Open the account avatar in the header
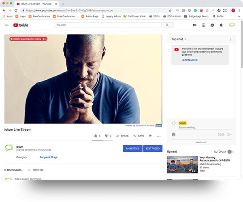The width and height of the screenshot is (243, 202). (x=232, y=25)
